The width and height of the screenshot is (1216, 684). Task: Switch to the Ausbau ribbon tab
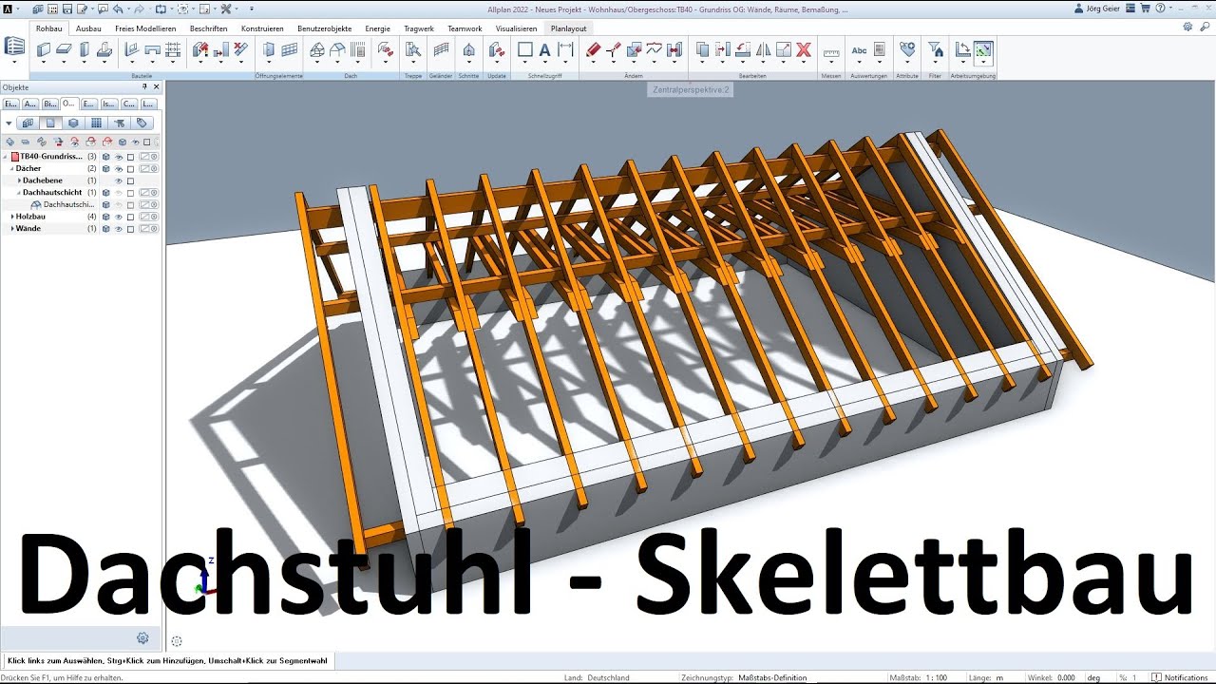88,28
